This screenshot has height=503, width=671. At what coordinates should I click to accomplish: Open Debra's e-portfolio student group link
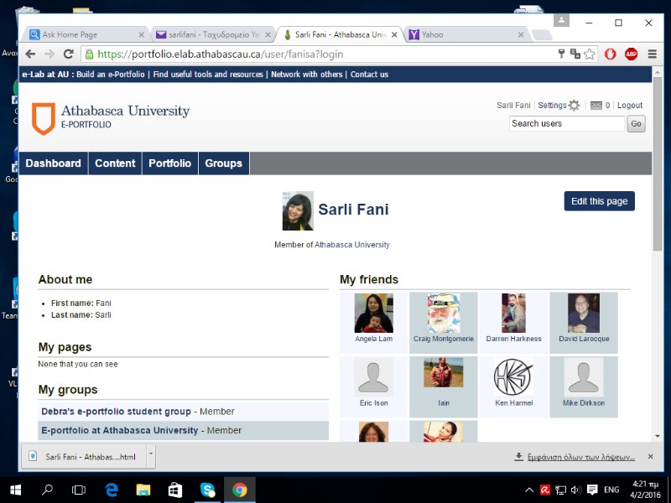coord(116,412)
